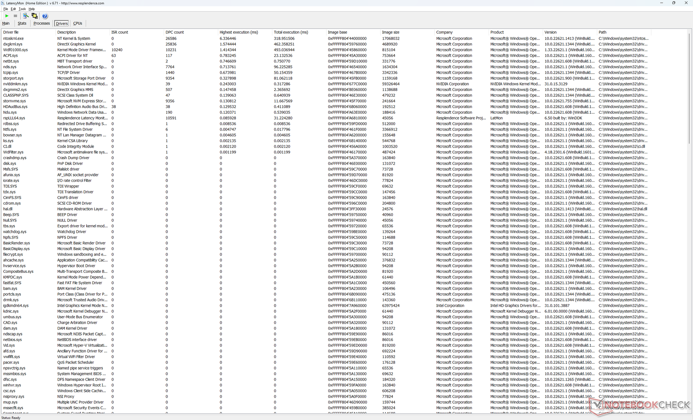This screenshot has height=420, width=693.
Task: Click the Product column header
Action: click(x=515, y=32)
